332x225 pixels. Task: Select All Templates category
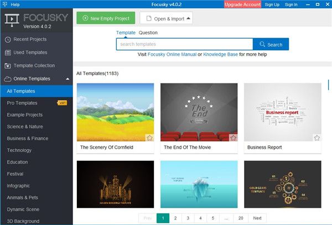(x=37, y=91)
